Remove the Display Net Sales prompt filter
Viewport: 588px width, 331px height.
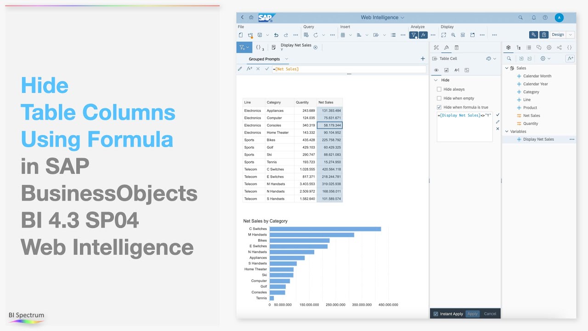pyautogui.click(x=316, y=47)
